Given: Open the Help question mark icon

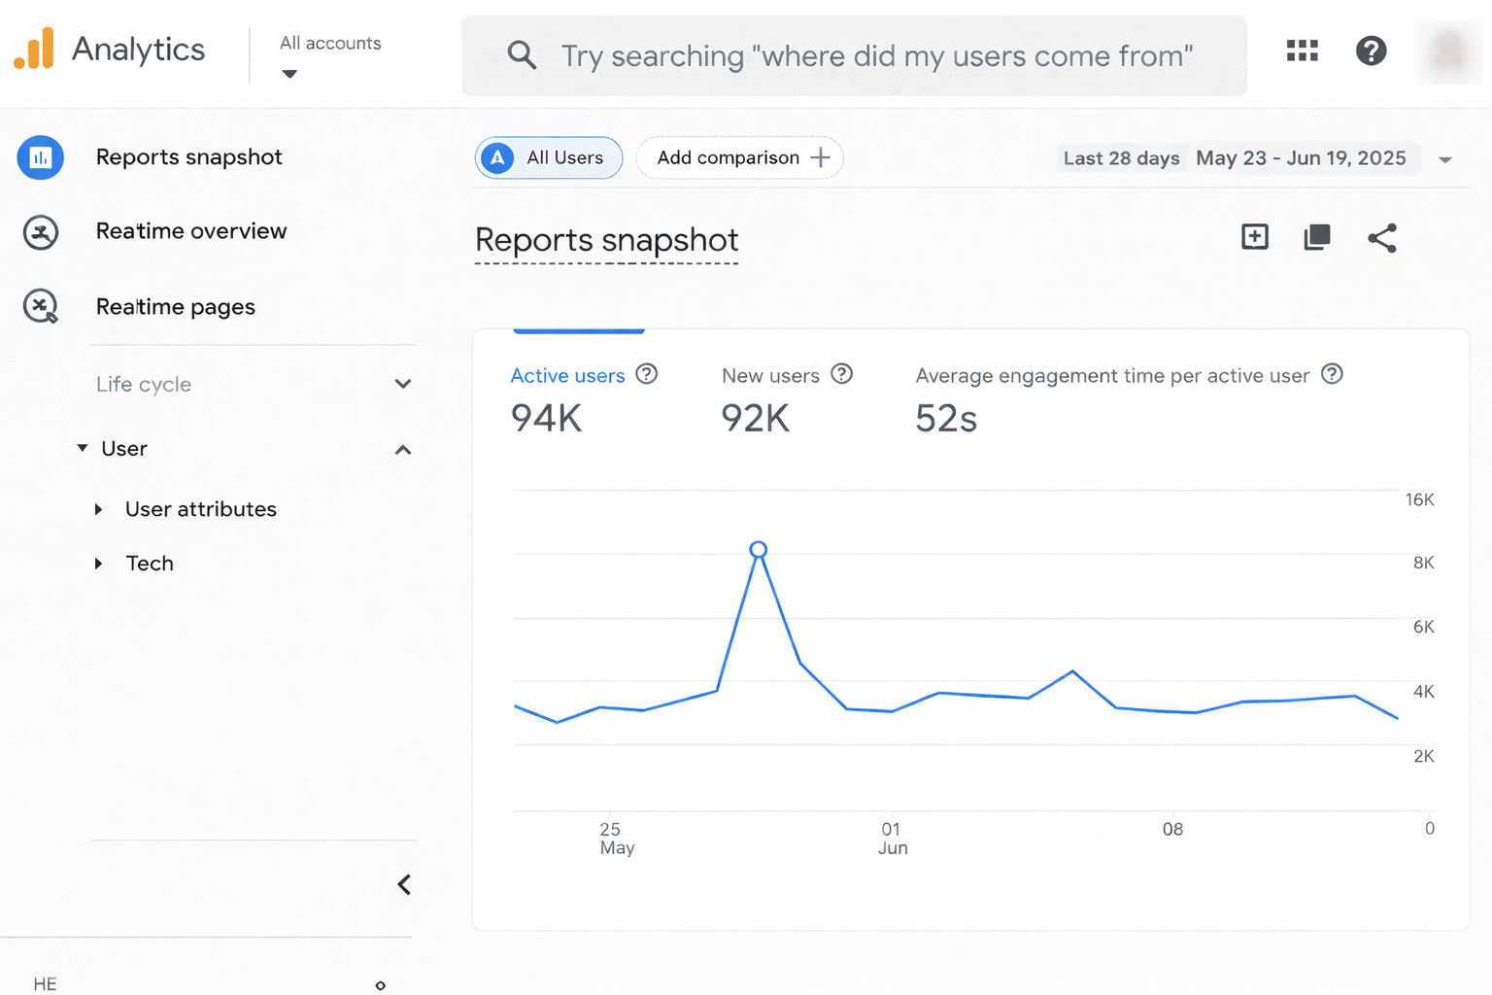Looking at the screenshot, I should (1371, 51).
